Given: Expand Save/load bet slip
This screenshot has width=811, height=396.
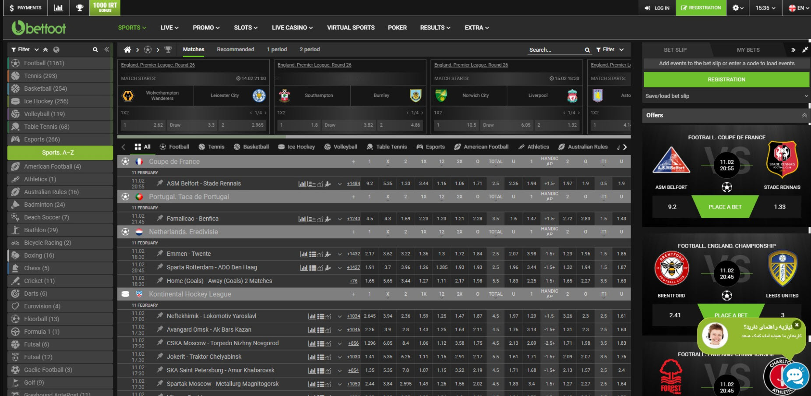Looking at the screenshot, I should pos(726,96).
